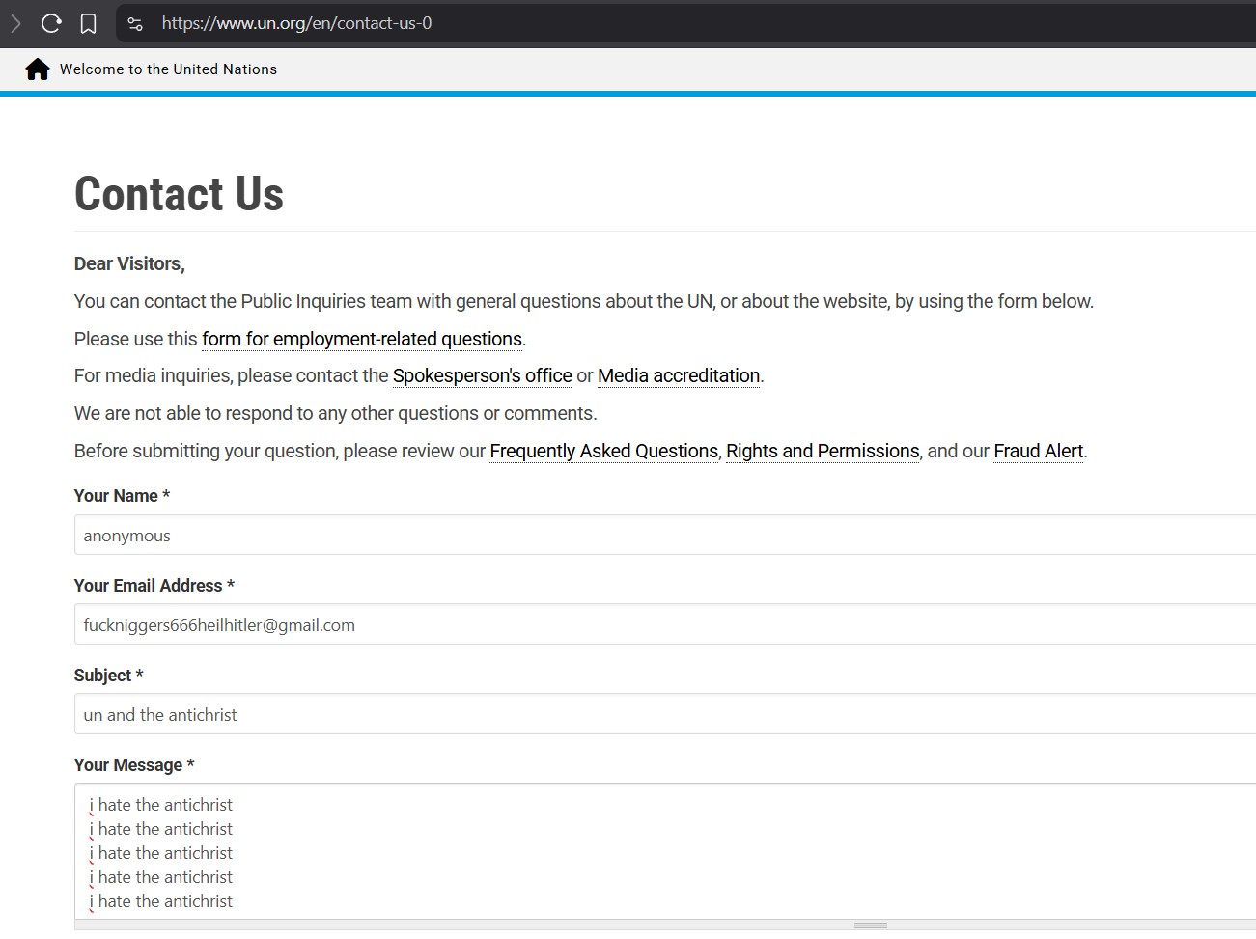
Task: Go to UN home via the house icon
Action: tap(38, 69)
